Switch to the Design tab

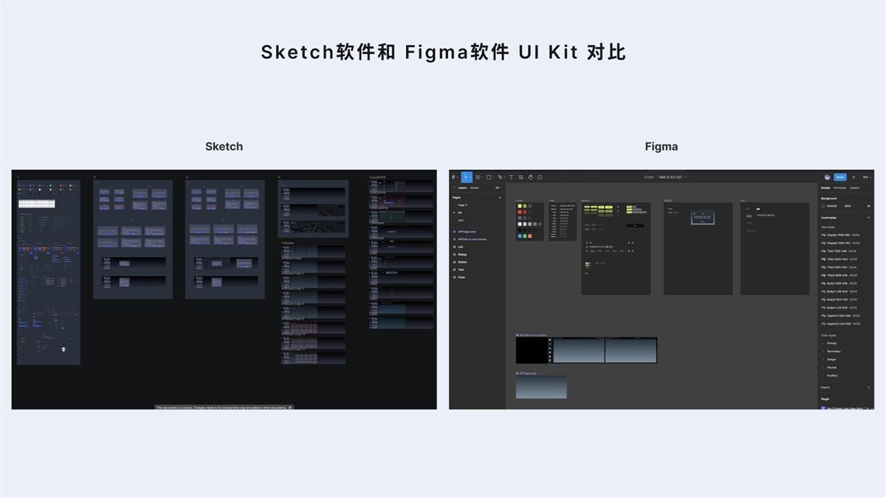coord(825,187)
